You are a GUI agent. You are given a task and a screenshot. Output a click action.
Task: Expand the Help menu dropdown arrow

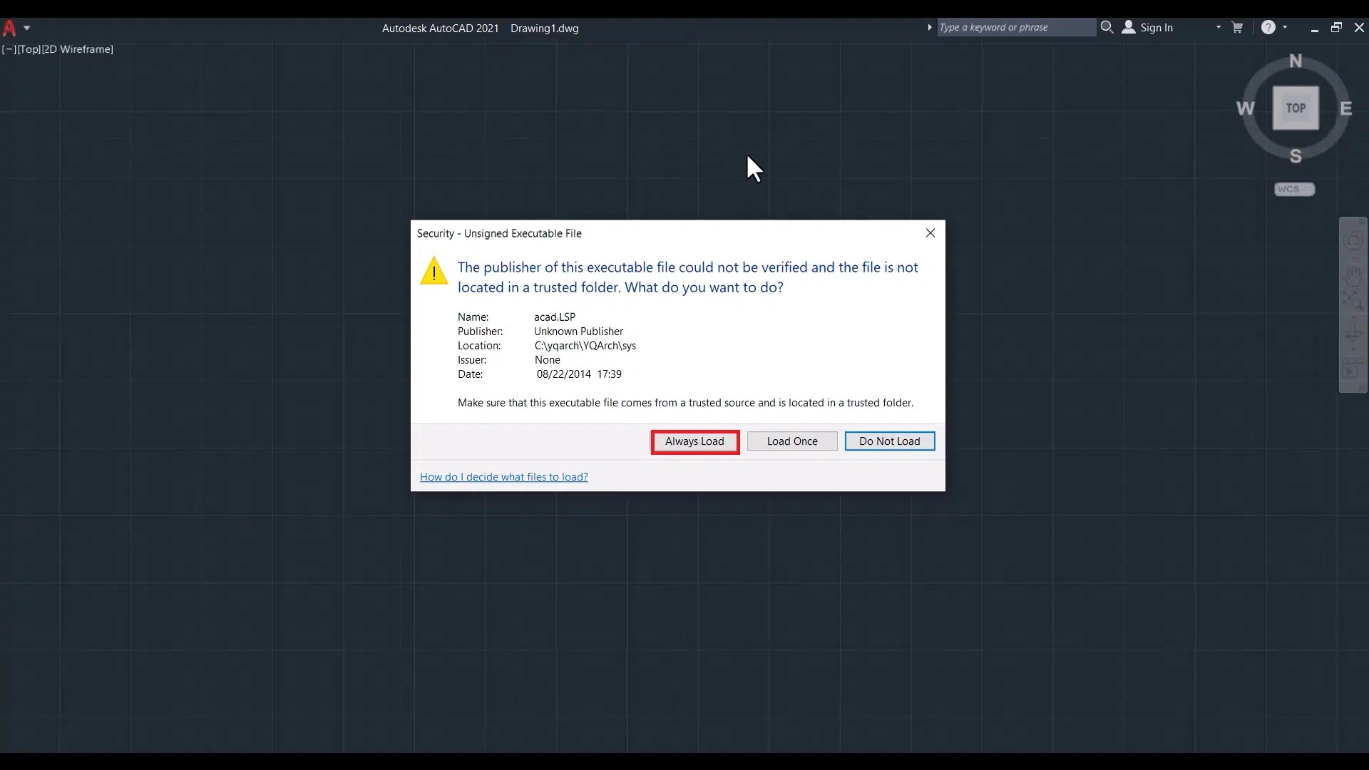click(x=1285, y=27)
